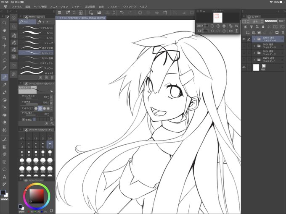Open the ファイル menu
This screenshot has width=286, height=214.
[x=17, y=7]
